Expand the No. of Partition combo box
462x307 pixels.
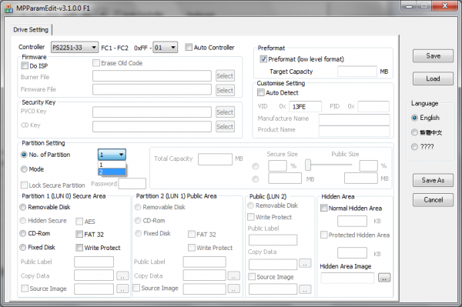tap(112, 155)
